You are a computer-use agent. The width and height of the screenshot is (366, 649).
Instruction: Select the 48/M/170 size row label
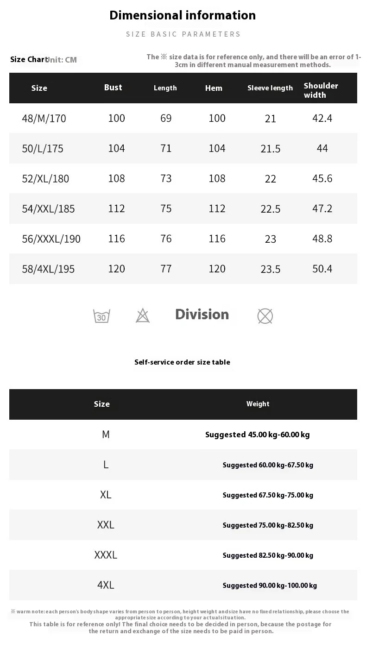(x=44, y=119)
